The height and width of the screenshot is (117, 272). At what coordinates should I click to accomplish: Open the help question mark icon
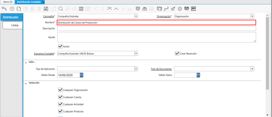point(12,9)
